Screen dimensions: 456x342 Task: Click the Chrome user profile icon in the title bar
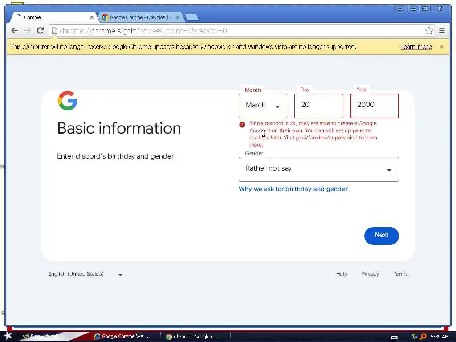[x=400, y=8]
